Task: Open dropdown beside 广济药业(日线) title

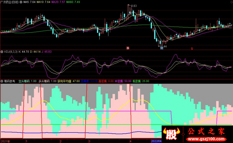Action: (21, 2)
